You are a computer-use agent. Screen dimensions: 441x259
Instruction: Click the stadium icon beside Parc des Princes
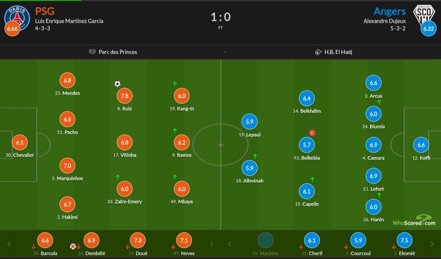(92, 52)
